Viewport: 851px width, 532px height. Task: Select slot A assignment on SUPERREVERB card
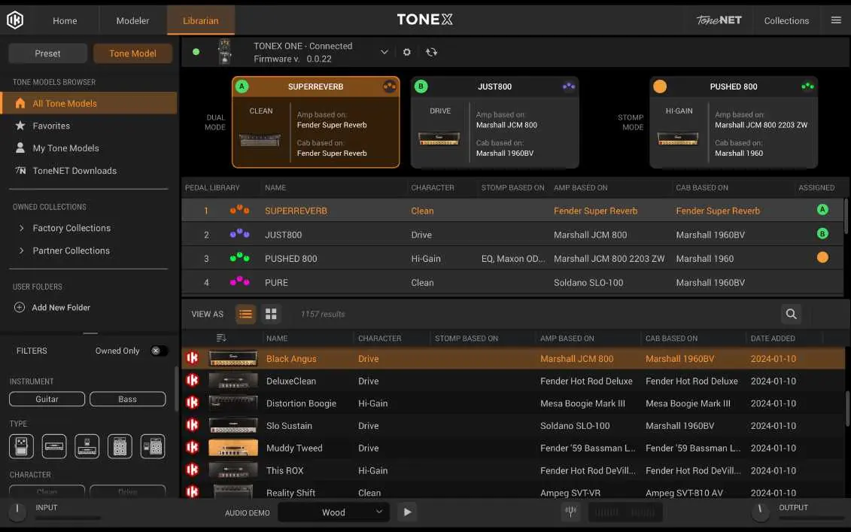(242, 87)
